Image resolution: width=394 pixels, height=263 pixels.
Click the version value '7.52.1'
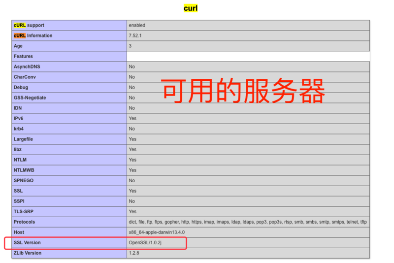point(135,35)
